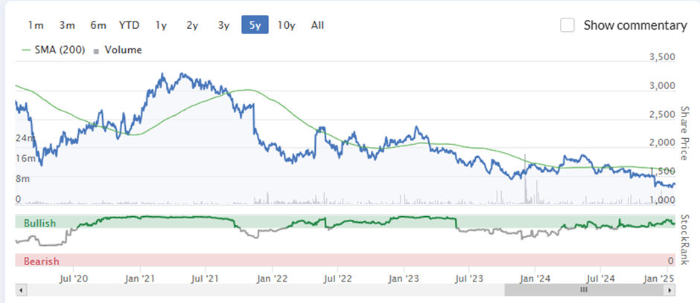This screenshot has height=303, width=700.
Task: Click the Bearish StockRank zone label
Action: coord(42,261)
